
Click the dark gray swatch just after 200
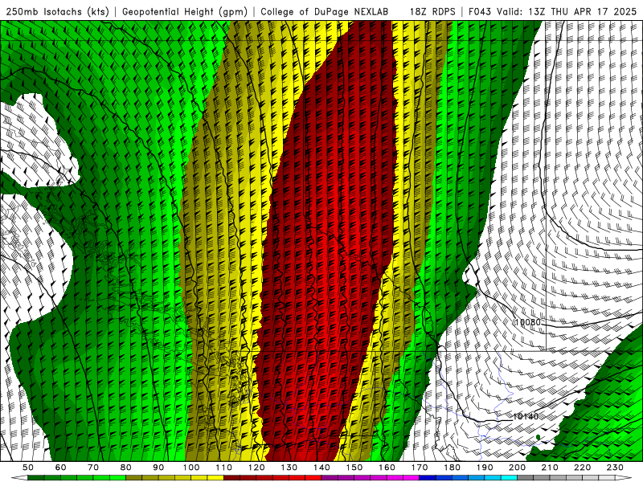click(526, 478)
